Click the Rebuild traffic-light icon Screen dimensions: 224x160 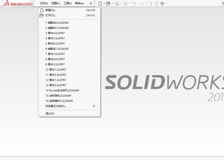[151, 4]
